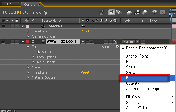Hide WWW.MG25.COM layer with eye toggle

tap(3, 41)
